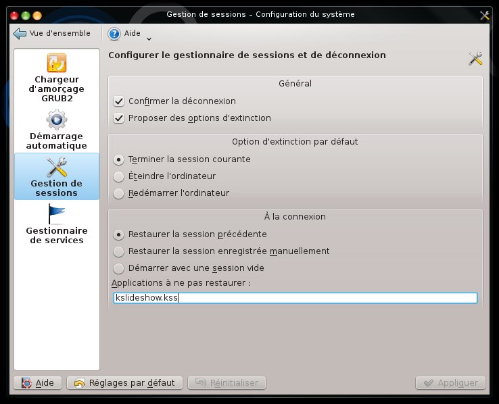Select Restaurer la session précédente
The height and width of the screenshot is (404, 499).
tap(119, 234)
